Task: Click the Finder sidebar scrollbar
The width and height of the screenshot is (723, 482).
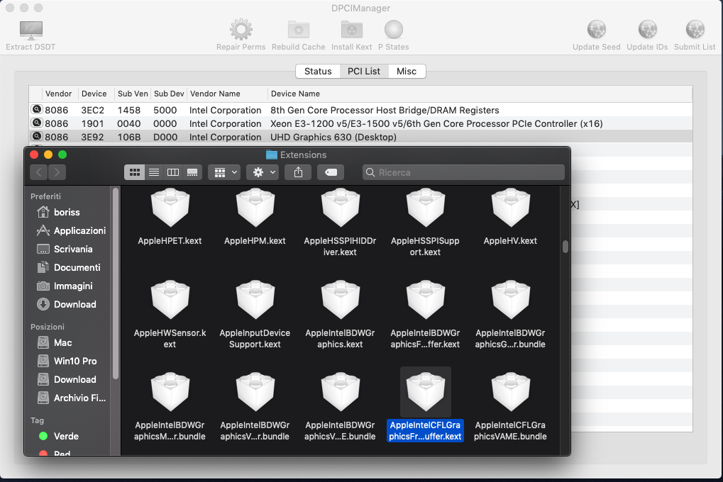Action: (115, 284)
